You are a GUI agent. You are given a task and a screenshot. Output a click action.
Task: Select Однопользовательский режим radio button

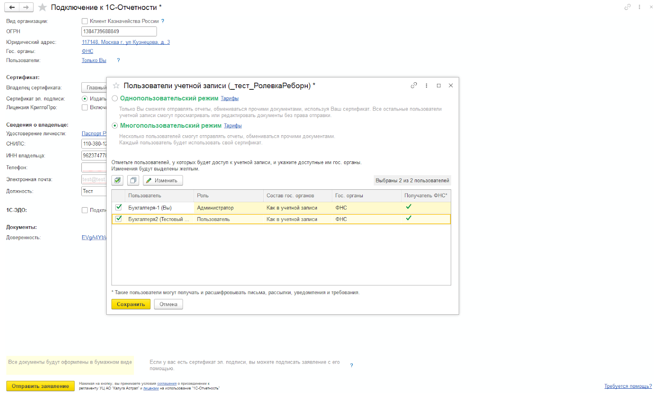coord(115,98)
